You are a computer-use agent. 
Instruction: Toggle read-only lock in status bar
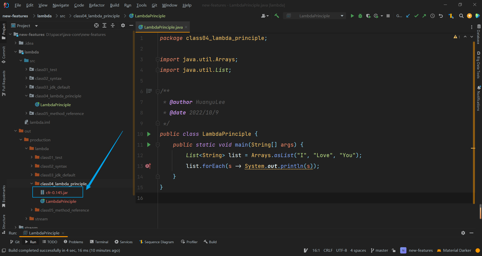pos(394,250)
